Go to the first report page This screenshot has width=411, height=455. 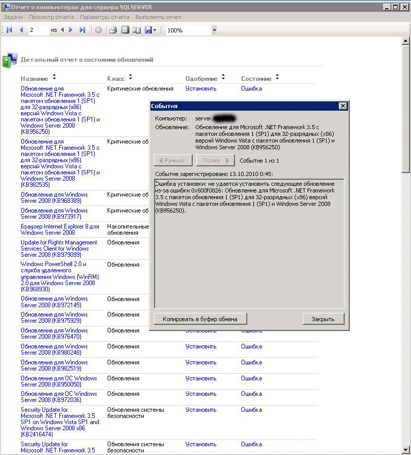click(9, 30)
